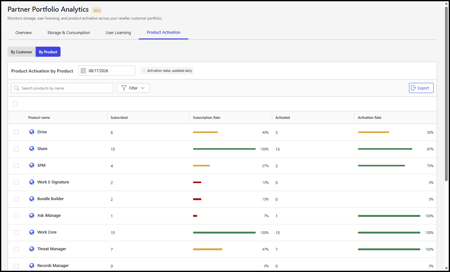Click the globe icon beside Work E-Signature
This screenshot has width=450, height=272.
32,182
